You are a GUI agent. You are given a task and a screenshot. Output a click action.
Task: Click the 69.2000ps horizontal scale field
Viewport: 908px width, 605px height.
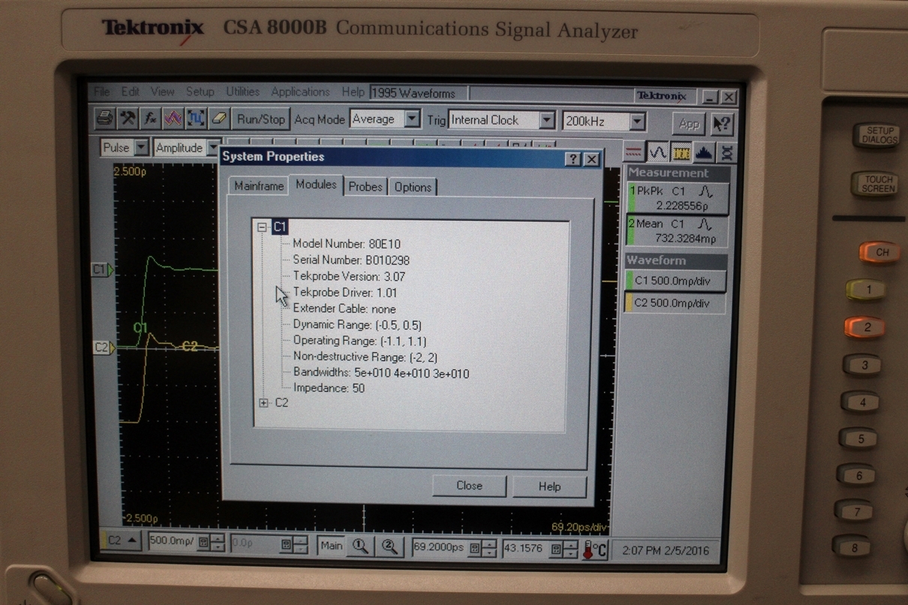tap(440, 548)
